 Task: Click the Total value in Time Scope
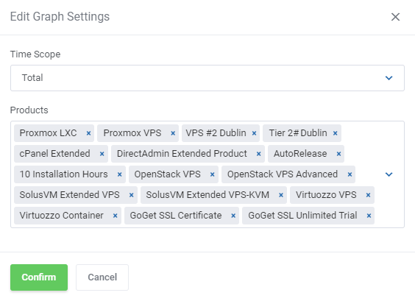coord(32,78)
